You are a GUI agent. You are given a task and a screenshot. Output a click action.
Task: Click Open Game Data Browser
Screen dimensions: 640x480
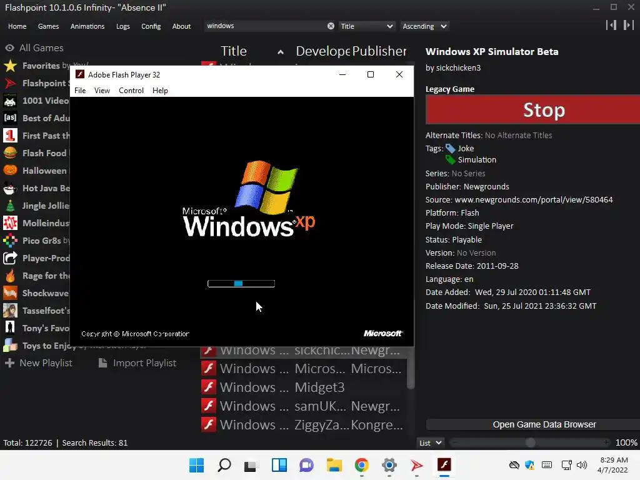tap(532, 424)
